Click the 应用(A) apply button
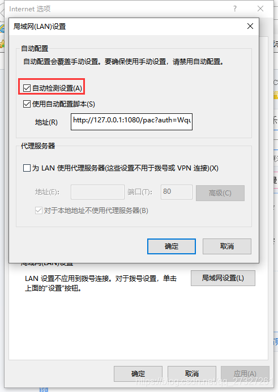 pos(245,374)
